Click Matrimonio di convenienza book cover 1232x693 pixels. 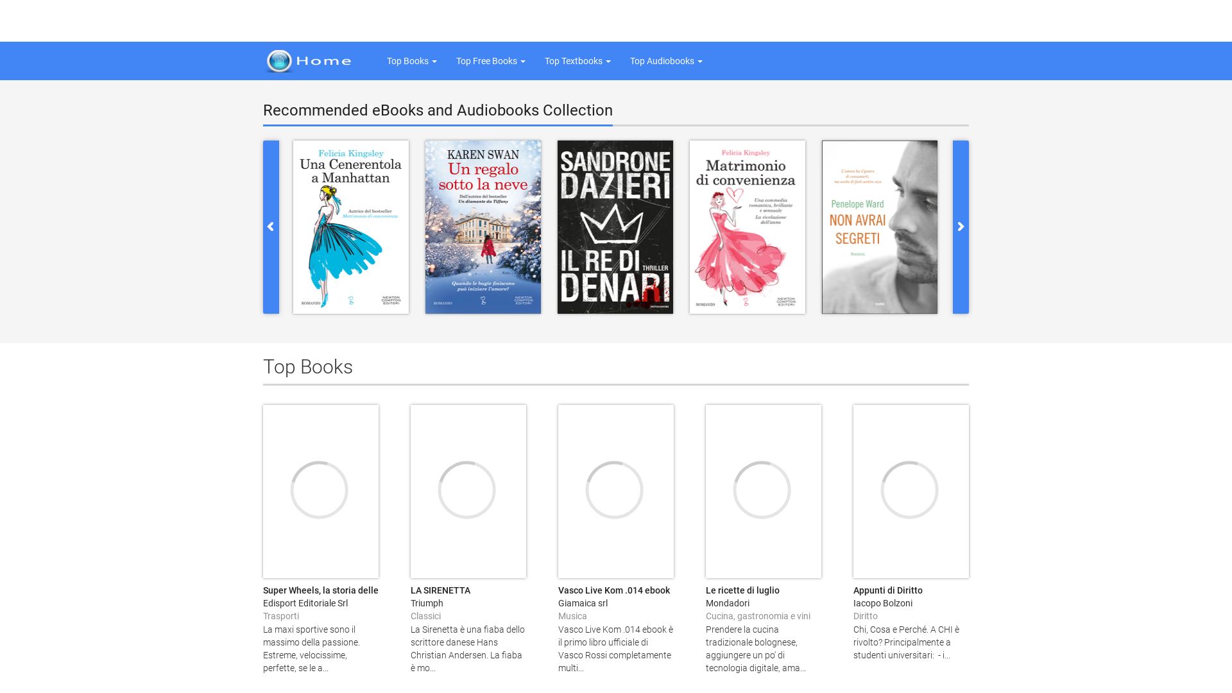748,227
